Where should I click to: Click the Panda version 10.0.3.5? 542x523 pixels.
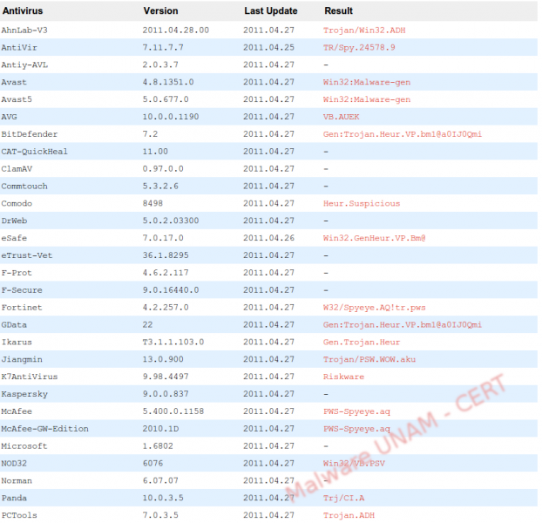pyautogui.click(x=163, y=498)
